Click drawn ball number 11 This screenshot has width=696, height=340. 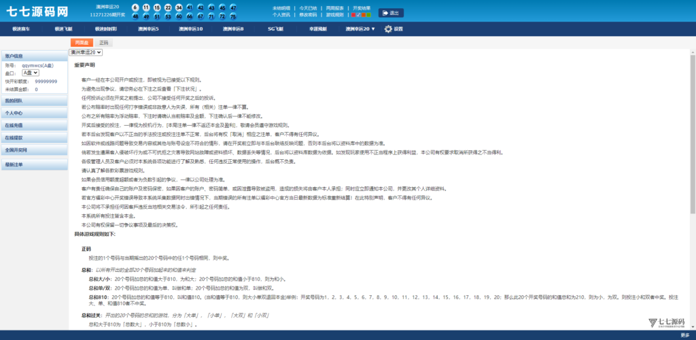(x=146, y=8)
